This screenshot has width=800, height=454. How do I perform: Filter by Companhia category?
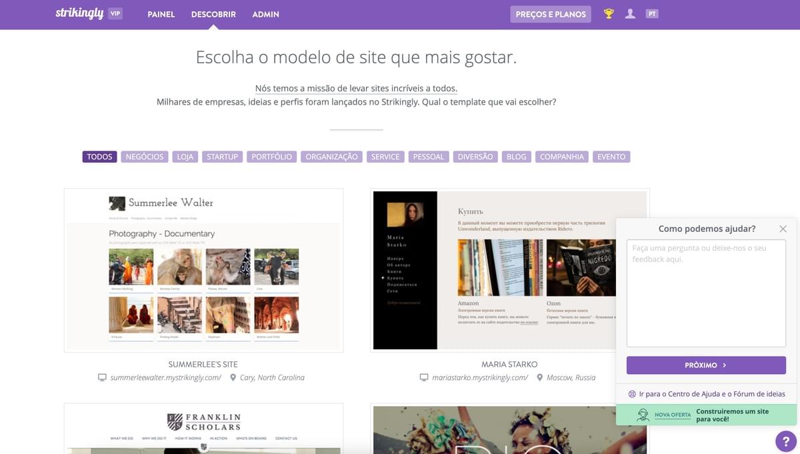coord(562,157)
